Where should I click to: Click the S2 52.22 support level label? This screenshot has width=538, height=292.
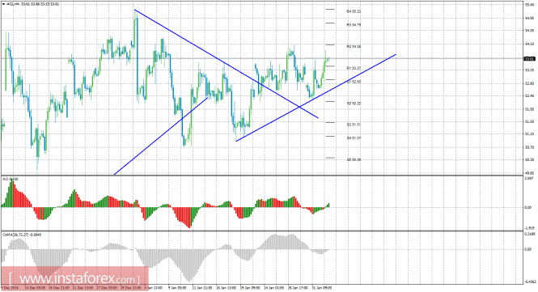(354, 104)
